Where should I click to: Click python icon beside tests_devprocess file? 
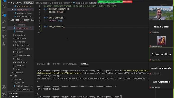pyautogui.click(x=14, y=86)
